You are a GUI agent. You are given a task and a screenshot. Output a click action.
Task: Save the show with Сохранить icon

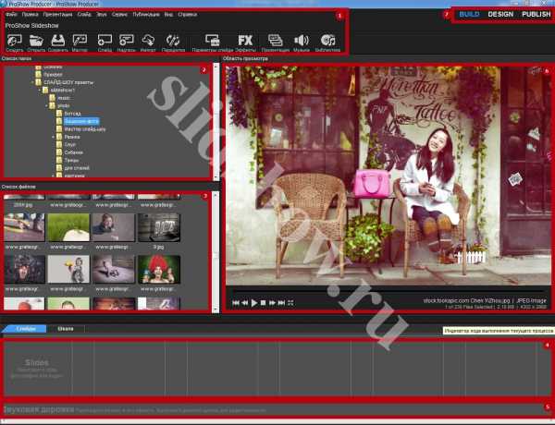coord(57,41)
